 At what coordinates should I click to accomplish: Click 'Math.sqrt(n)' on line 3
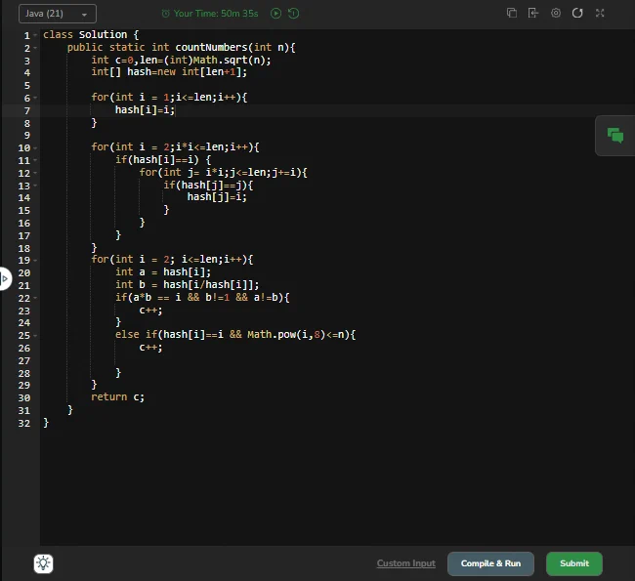point(229,61)
